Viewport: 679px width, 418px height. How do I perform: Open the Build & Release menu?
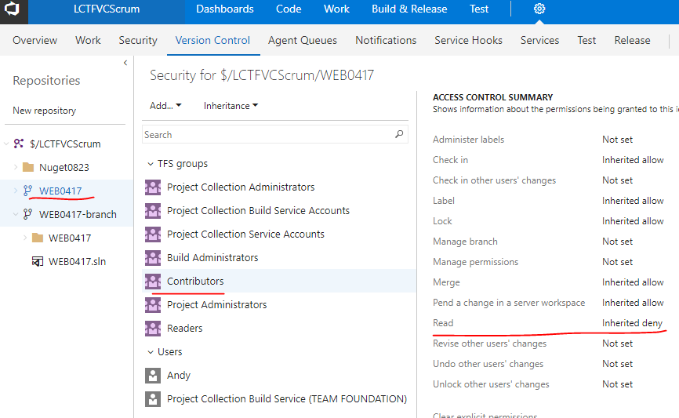click(x=409, y=9)
